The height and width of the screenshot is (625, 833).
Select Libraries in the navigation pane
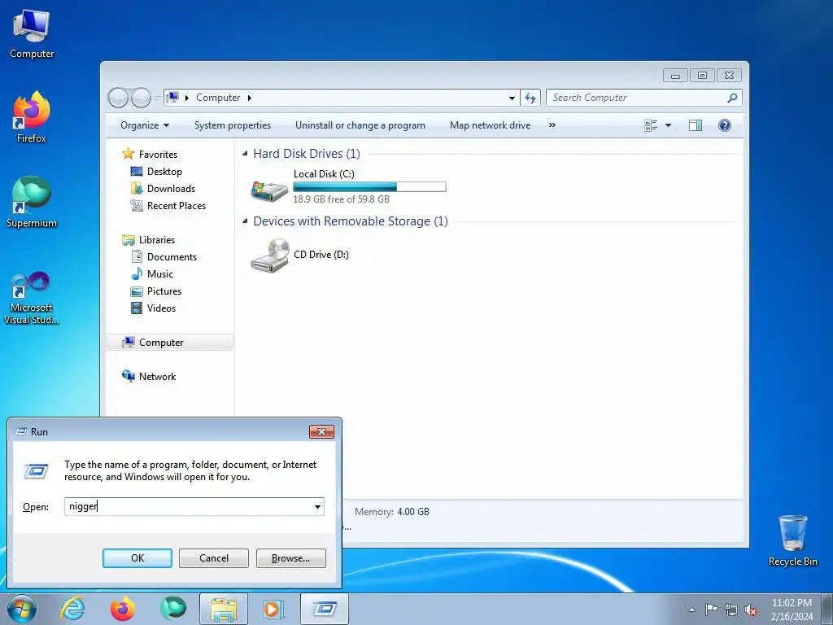[x=157, y=240]
